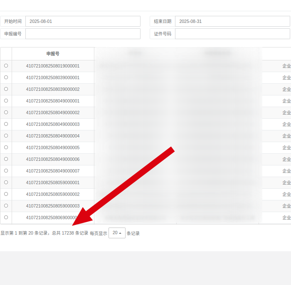
Task: Open the 每页显示 page size dropdown
Action: pyautogui.click(x=117, y=233)
